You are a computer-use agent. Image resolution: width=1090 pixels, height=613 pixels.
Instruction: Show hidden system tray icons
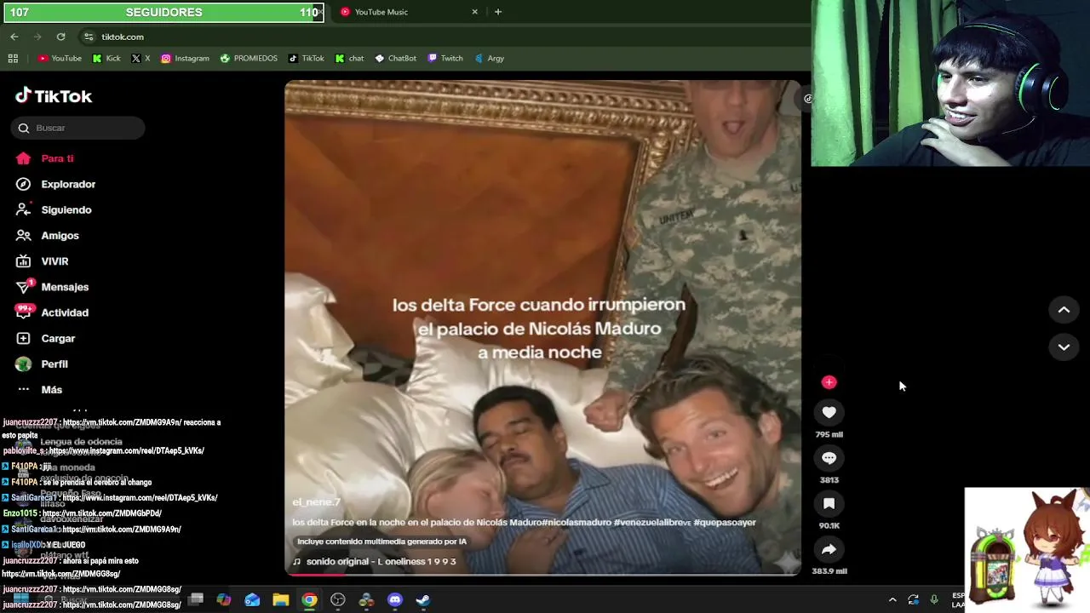(892, 600)
